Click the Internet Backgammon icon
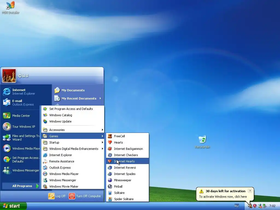Screen dimensions: 280x210 point(110,149)
